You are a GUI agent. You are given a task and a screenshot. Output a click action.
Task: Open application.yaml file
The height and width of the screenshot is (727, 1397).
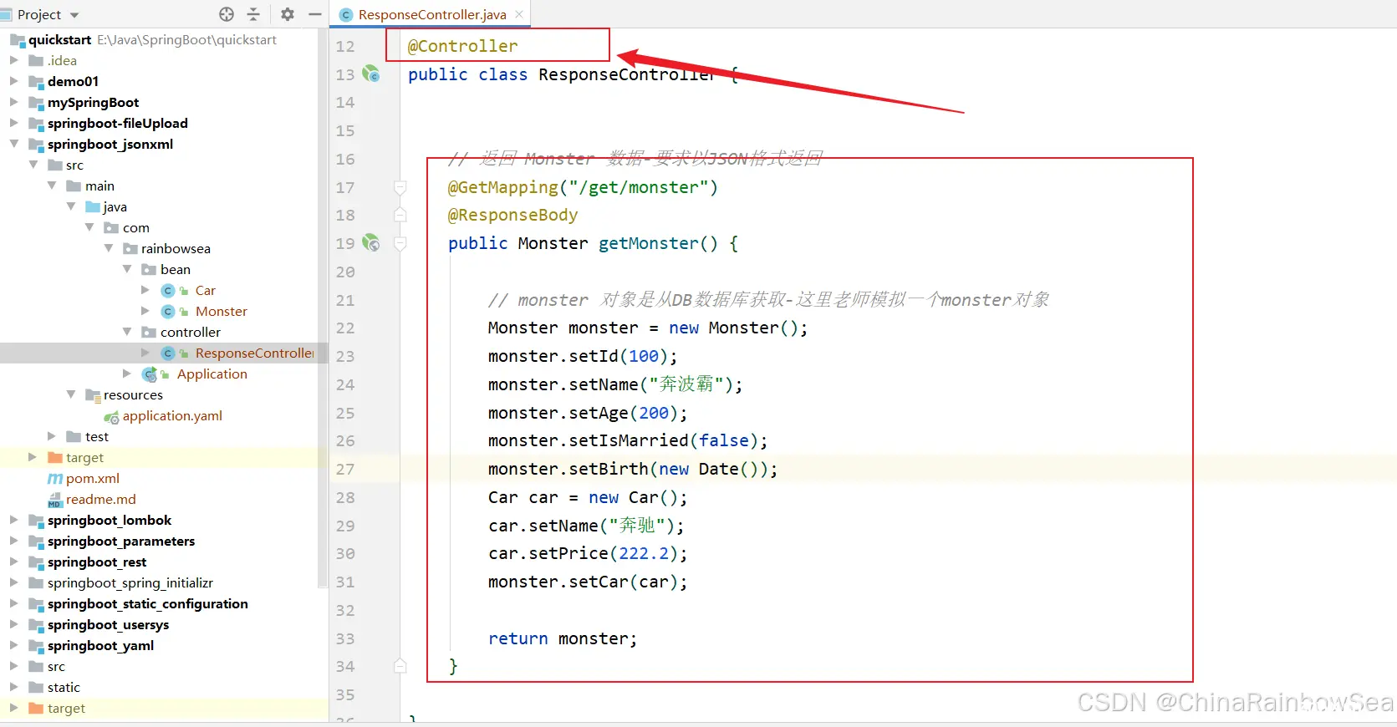(x=172, y=415)
